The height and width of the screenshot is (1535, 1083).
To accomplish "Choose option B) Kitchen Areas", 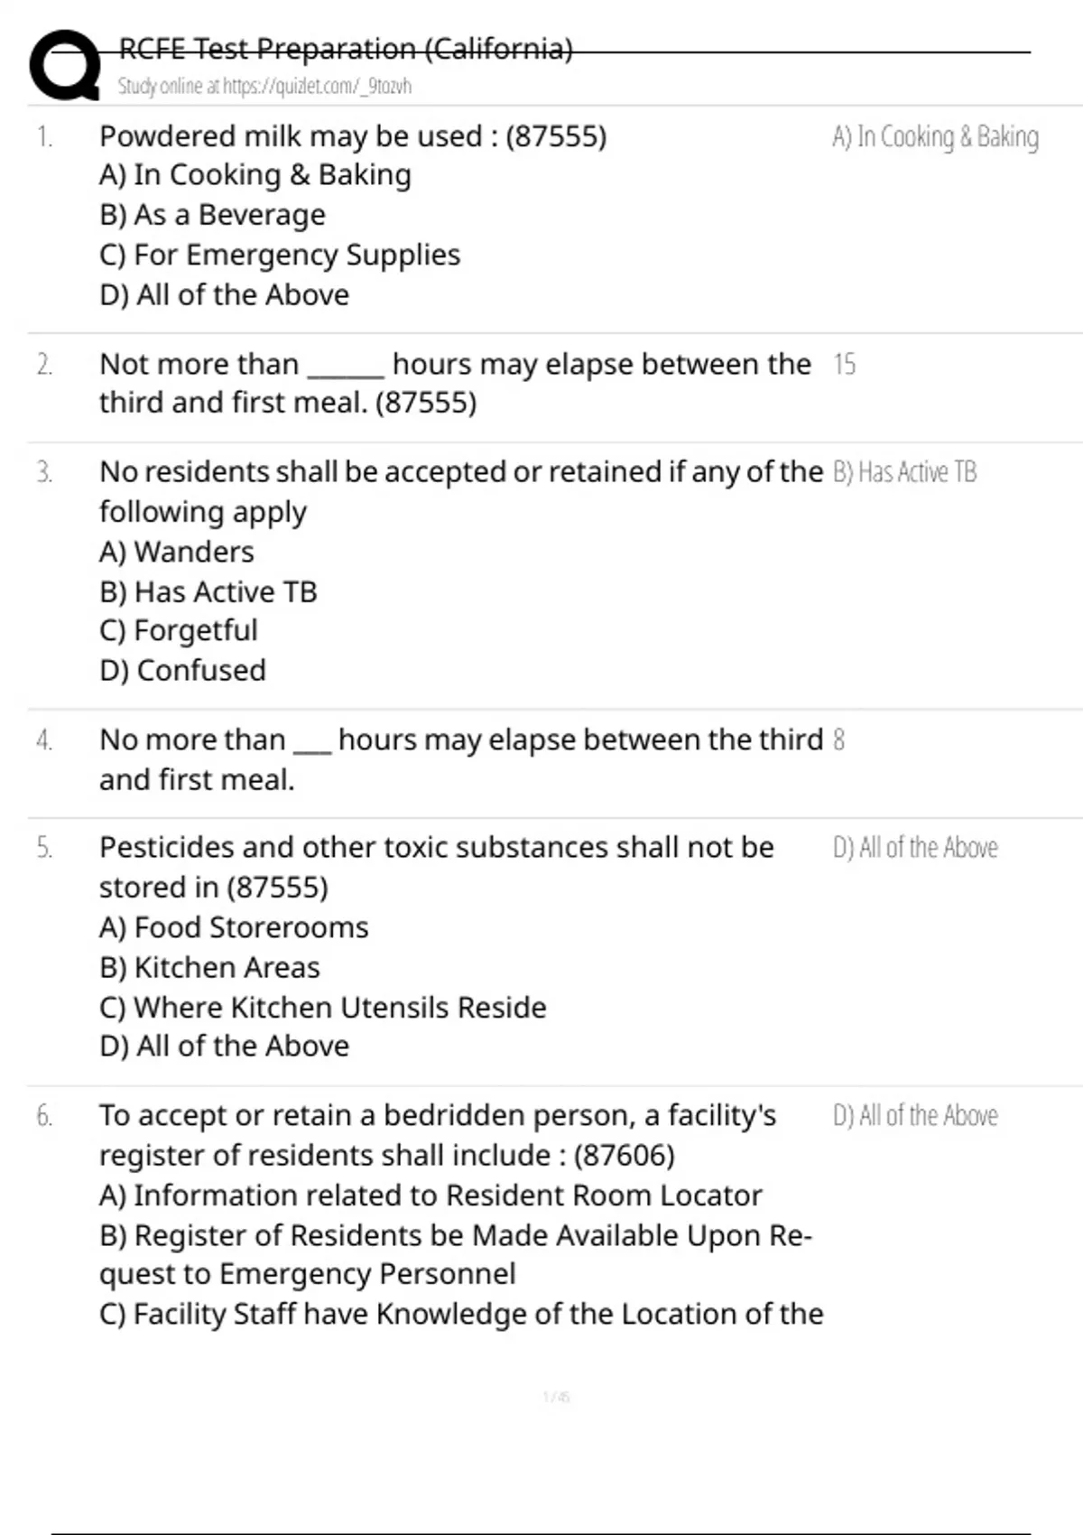I will click(209, 967).
